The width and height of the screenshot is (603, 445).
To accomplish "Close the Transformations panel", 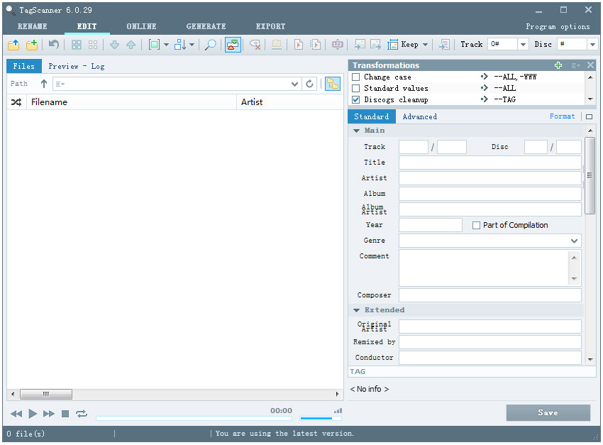I will 591,65.
